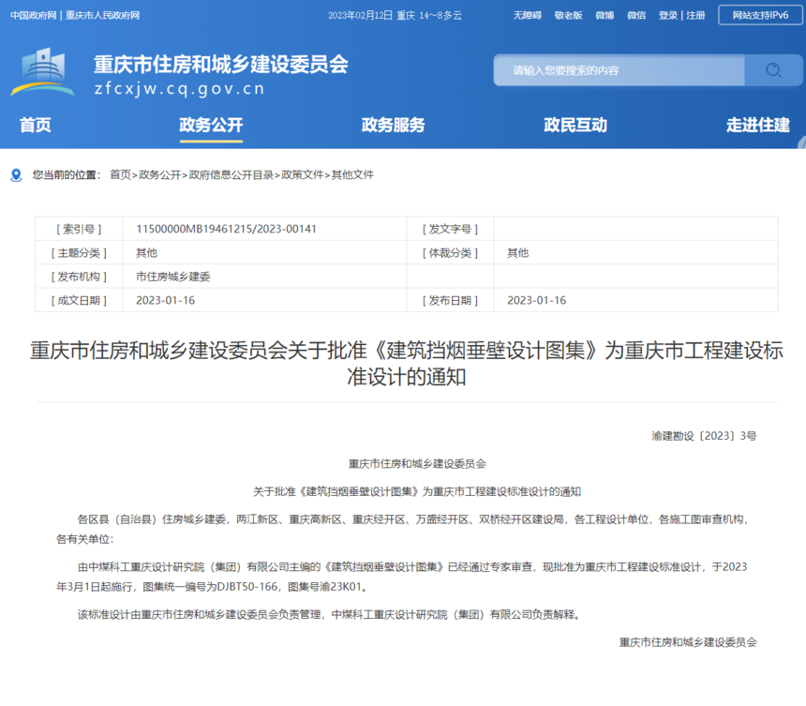Open the 首页 navigation tab
Image resolution: width=806 pixels, height=706 pixels.
tap(35, 125)
